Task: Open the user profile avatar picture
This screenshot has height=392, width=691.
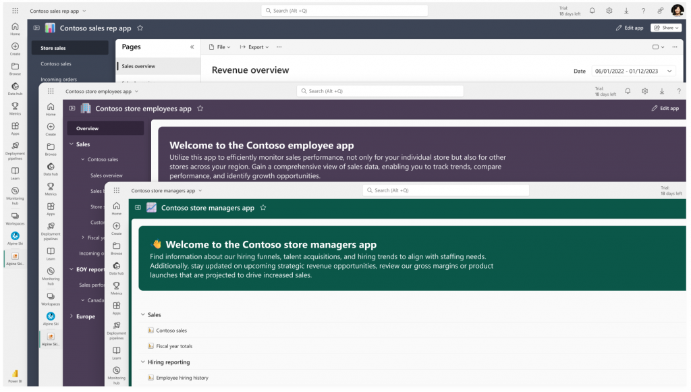Action: tap(678, 11)
